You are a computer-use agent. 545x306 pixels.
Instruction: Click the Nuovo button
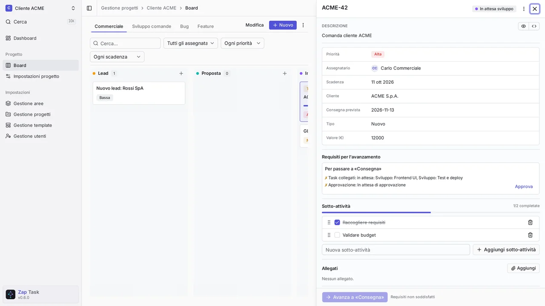pyautogui.click(x=283, y=25)
